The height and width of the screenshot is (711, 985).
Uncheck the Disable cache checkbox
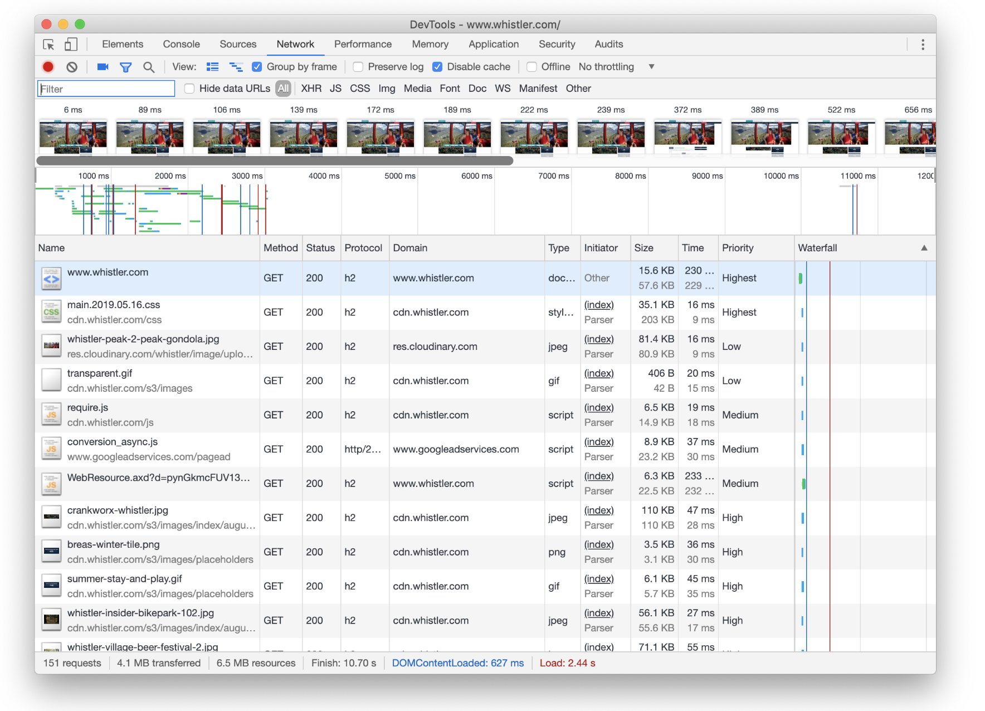point(437,67)
